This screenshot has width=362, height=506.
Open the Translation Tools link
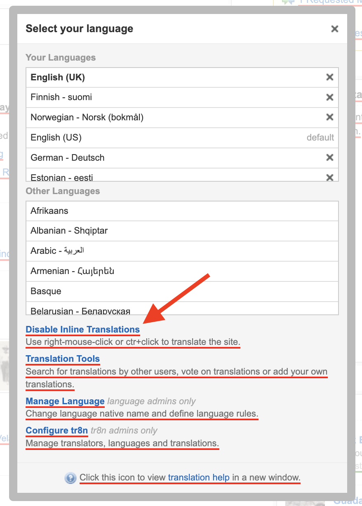pyautogui.click(x=63, y=359)
